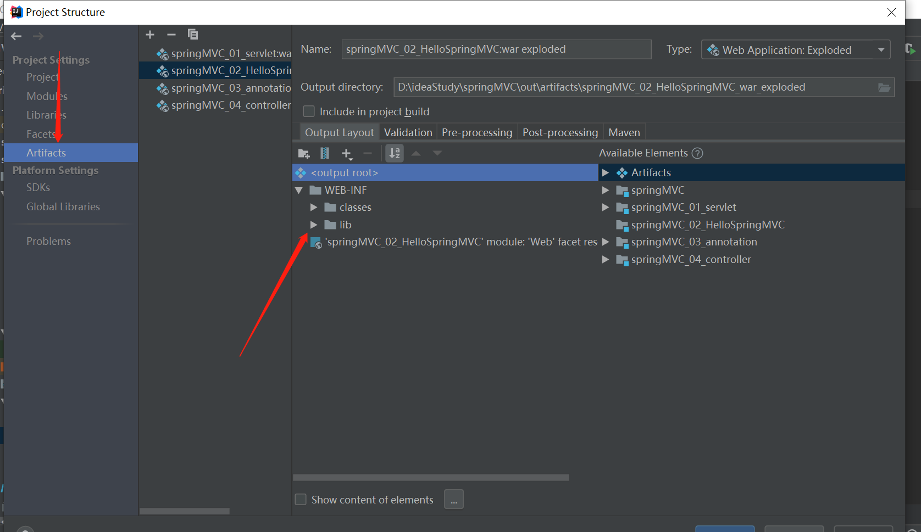Image resolution: width=921 pixels, height=532 pixels.
Task: Open the Validation tab
Action: (x=408, y=132)
